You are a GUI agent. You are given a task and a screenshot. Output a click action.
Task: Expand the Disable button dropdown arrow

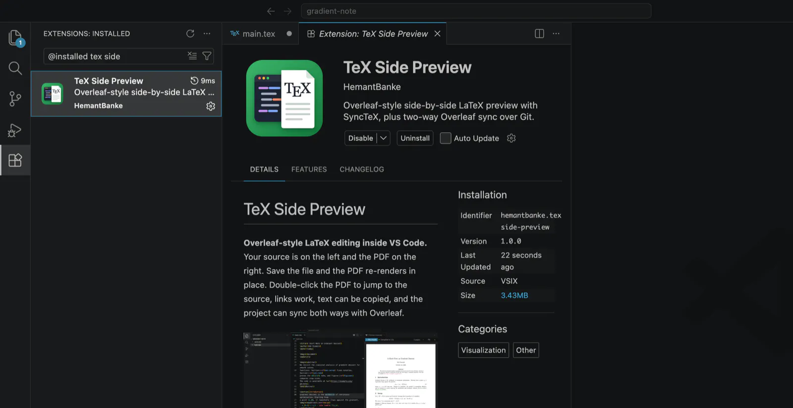click(384, 138)
